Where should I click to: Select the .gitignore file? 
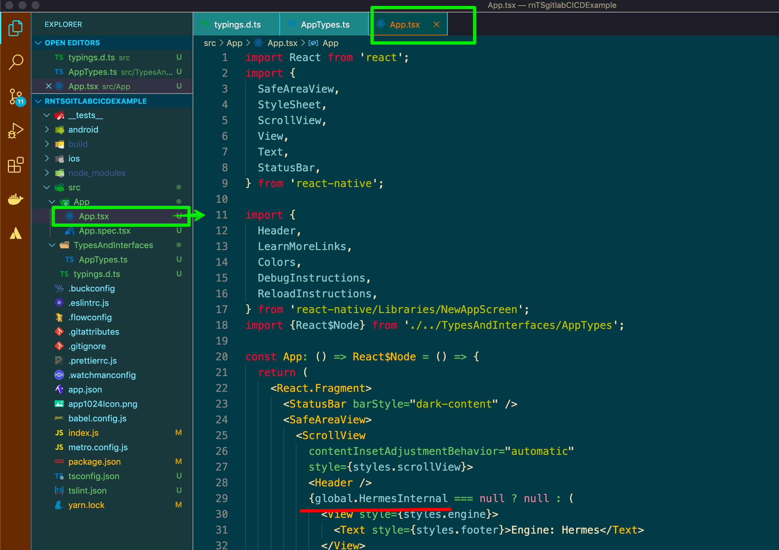coord(87,346)
